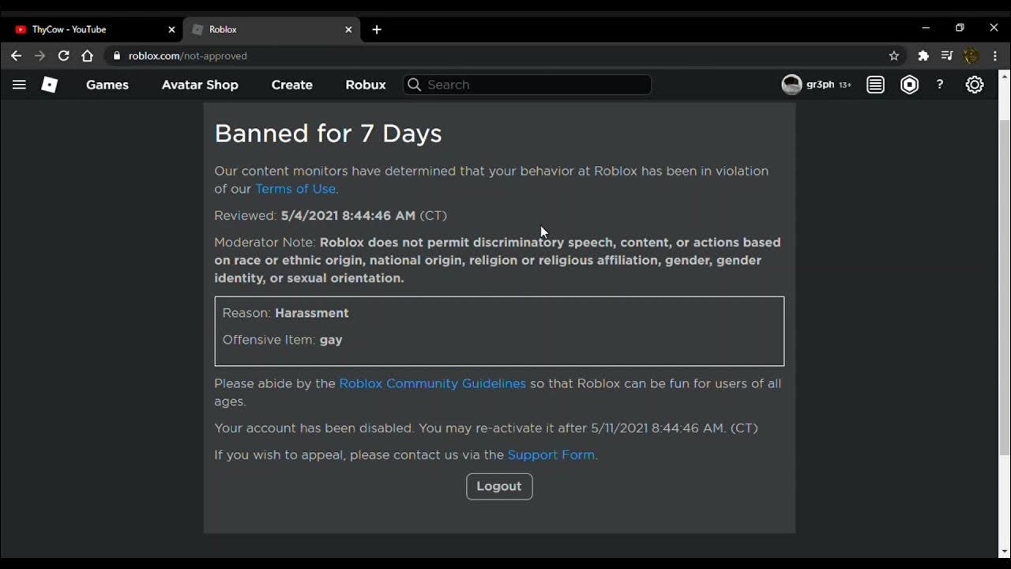
Task: Open a new browser tab
Action: [x=377, y=29]
